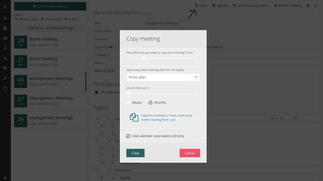The image size is (323, 181).
Task: Open Management Meetings on 04 Dec
Action: click(50, 81)
